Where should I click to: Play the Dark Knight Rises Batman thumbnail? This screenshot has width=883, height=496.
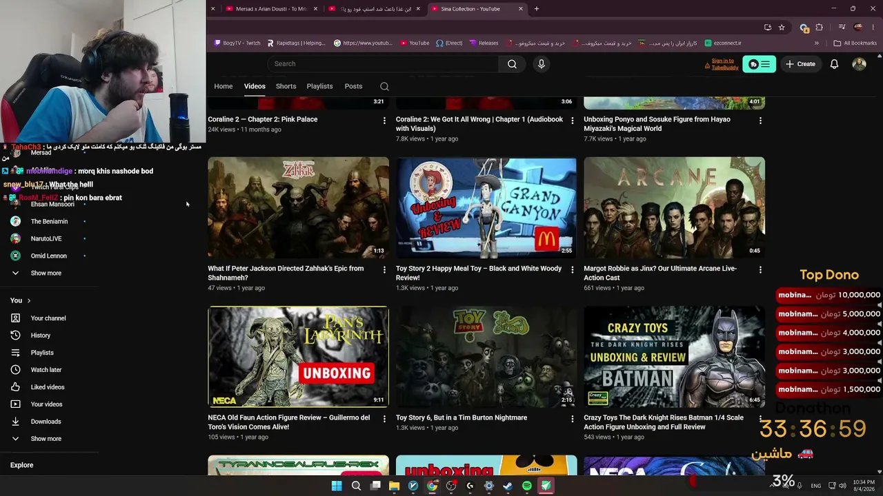point(674,357)
